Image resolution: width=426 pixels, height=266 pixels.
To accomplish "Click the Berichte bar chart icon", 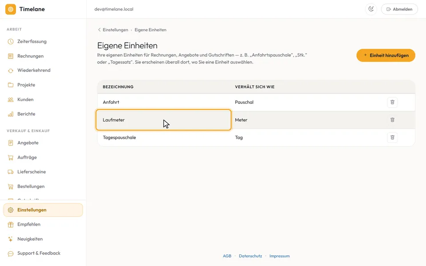I will click(x=11, y=114).
